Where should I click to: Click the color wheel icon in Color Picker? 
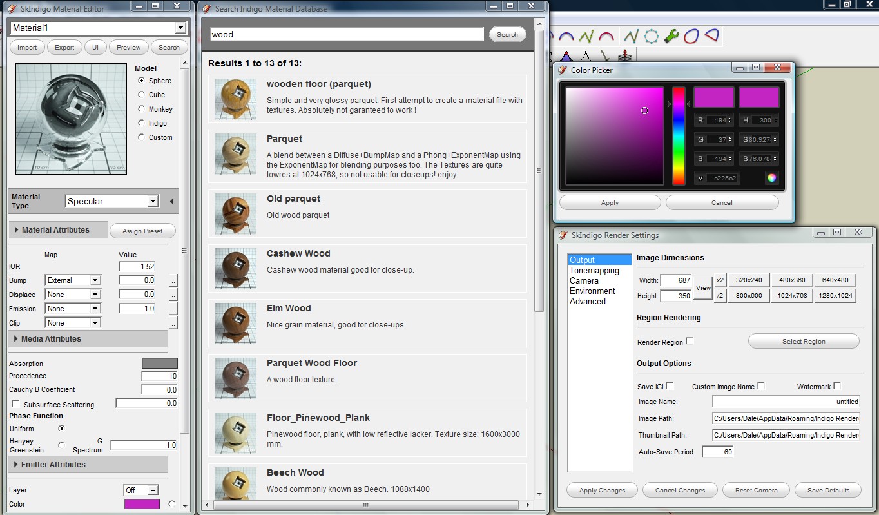[x=771, y=178]
